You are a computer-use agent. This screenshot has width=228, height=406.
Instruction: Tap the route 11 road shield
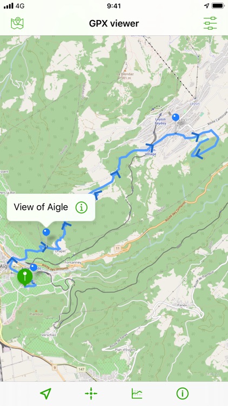click(x=118, y=248)
